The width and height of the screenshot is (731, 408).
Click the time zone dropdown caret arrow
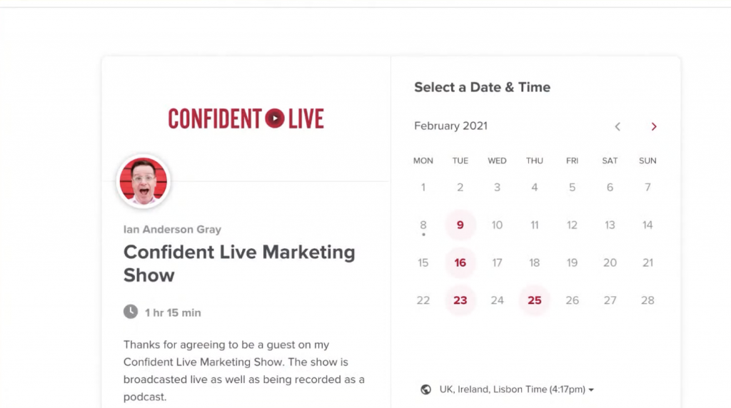point(591,390)
